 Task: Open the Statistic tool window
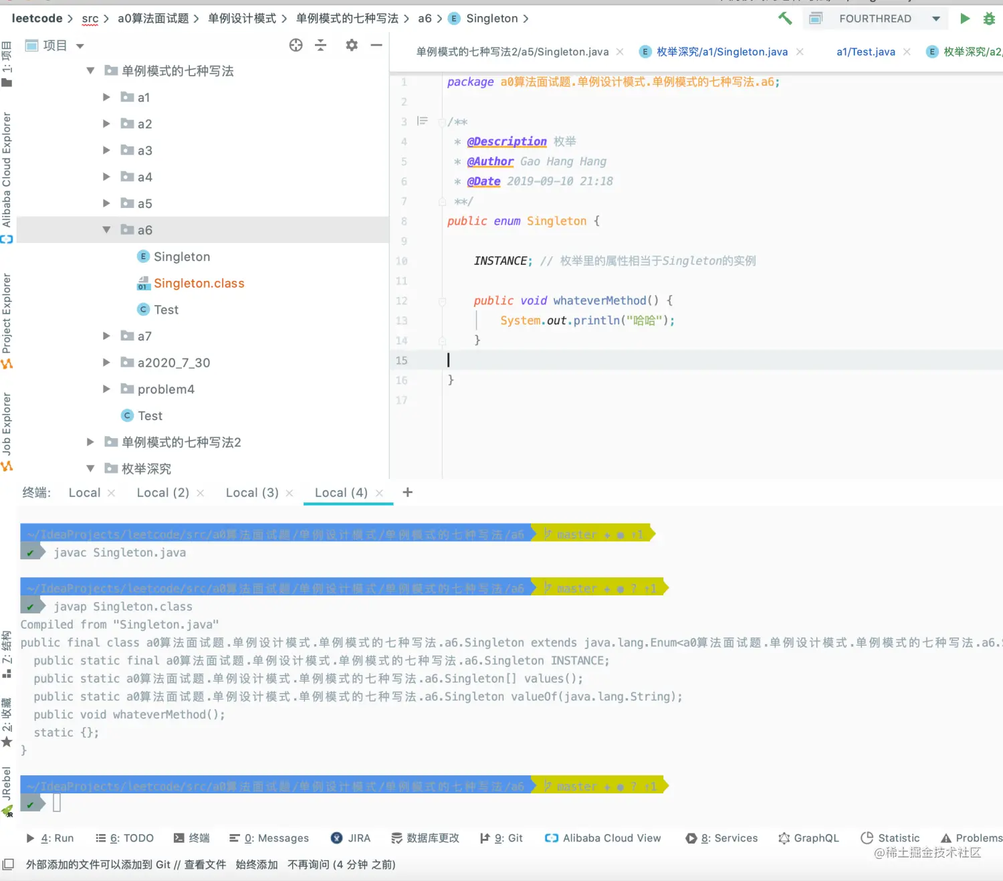click(890, 838)
